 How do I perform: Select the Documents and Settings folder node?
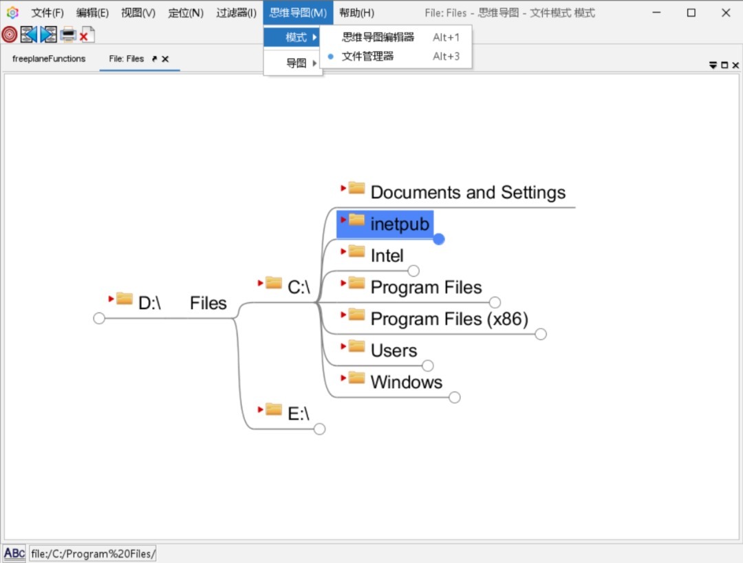468,193
